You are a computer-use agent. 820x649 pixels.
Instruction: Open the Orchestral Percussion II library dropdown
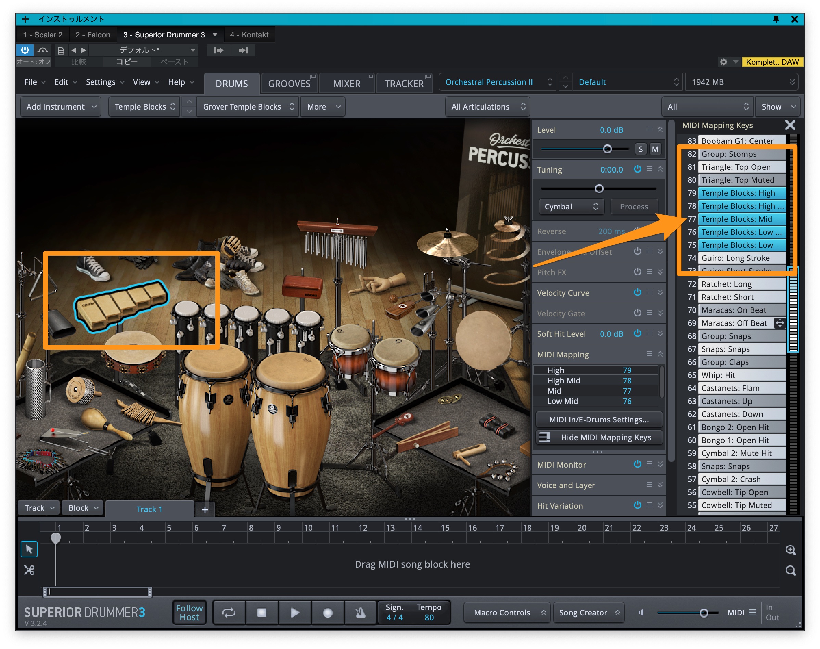(498, 82)
